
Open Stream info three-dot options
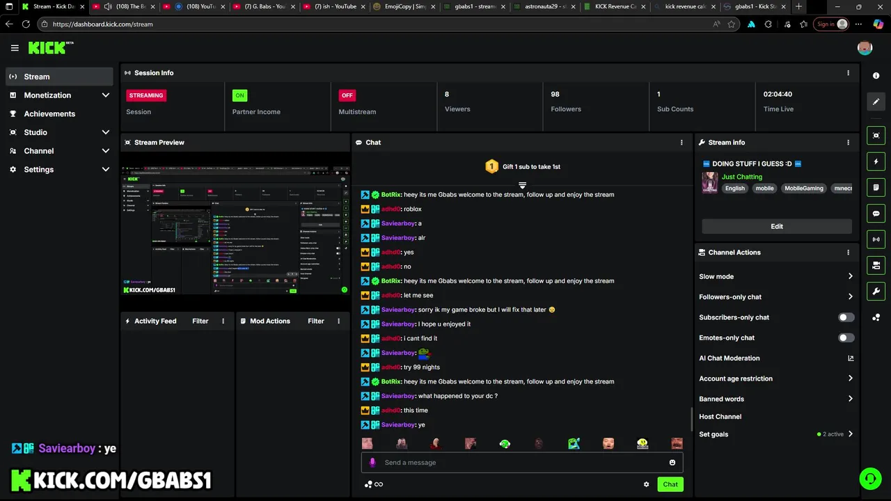tap(848, 143)
